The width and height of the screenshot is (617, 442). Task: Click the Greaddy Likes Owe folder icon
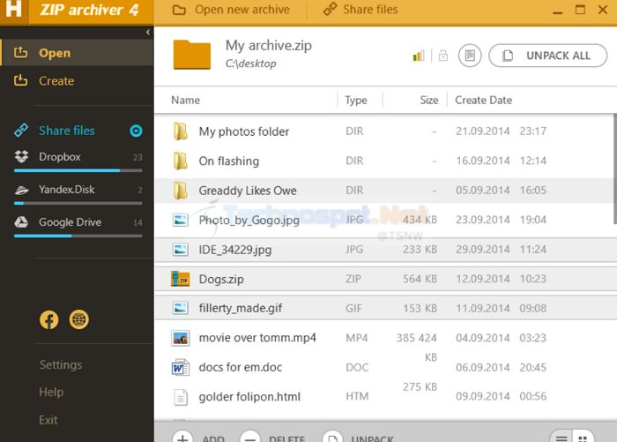181,191
